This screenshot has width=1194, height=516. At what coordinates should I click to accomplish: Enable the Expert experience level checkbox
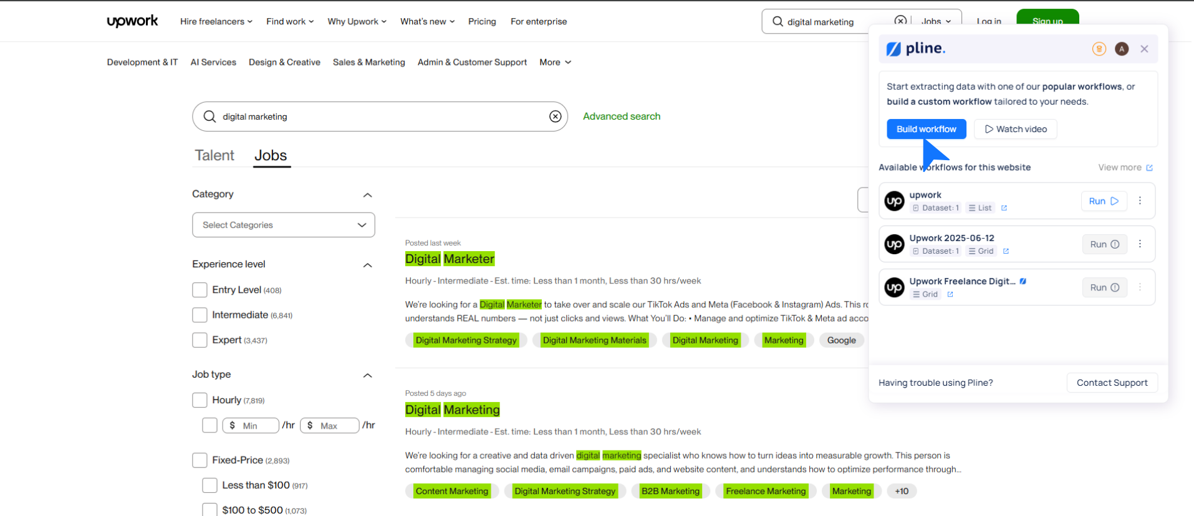[x=200, y=340]
